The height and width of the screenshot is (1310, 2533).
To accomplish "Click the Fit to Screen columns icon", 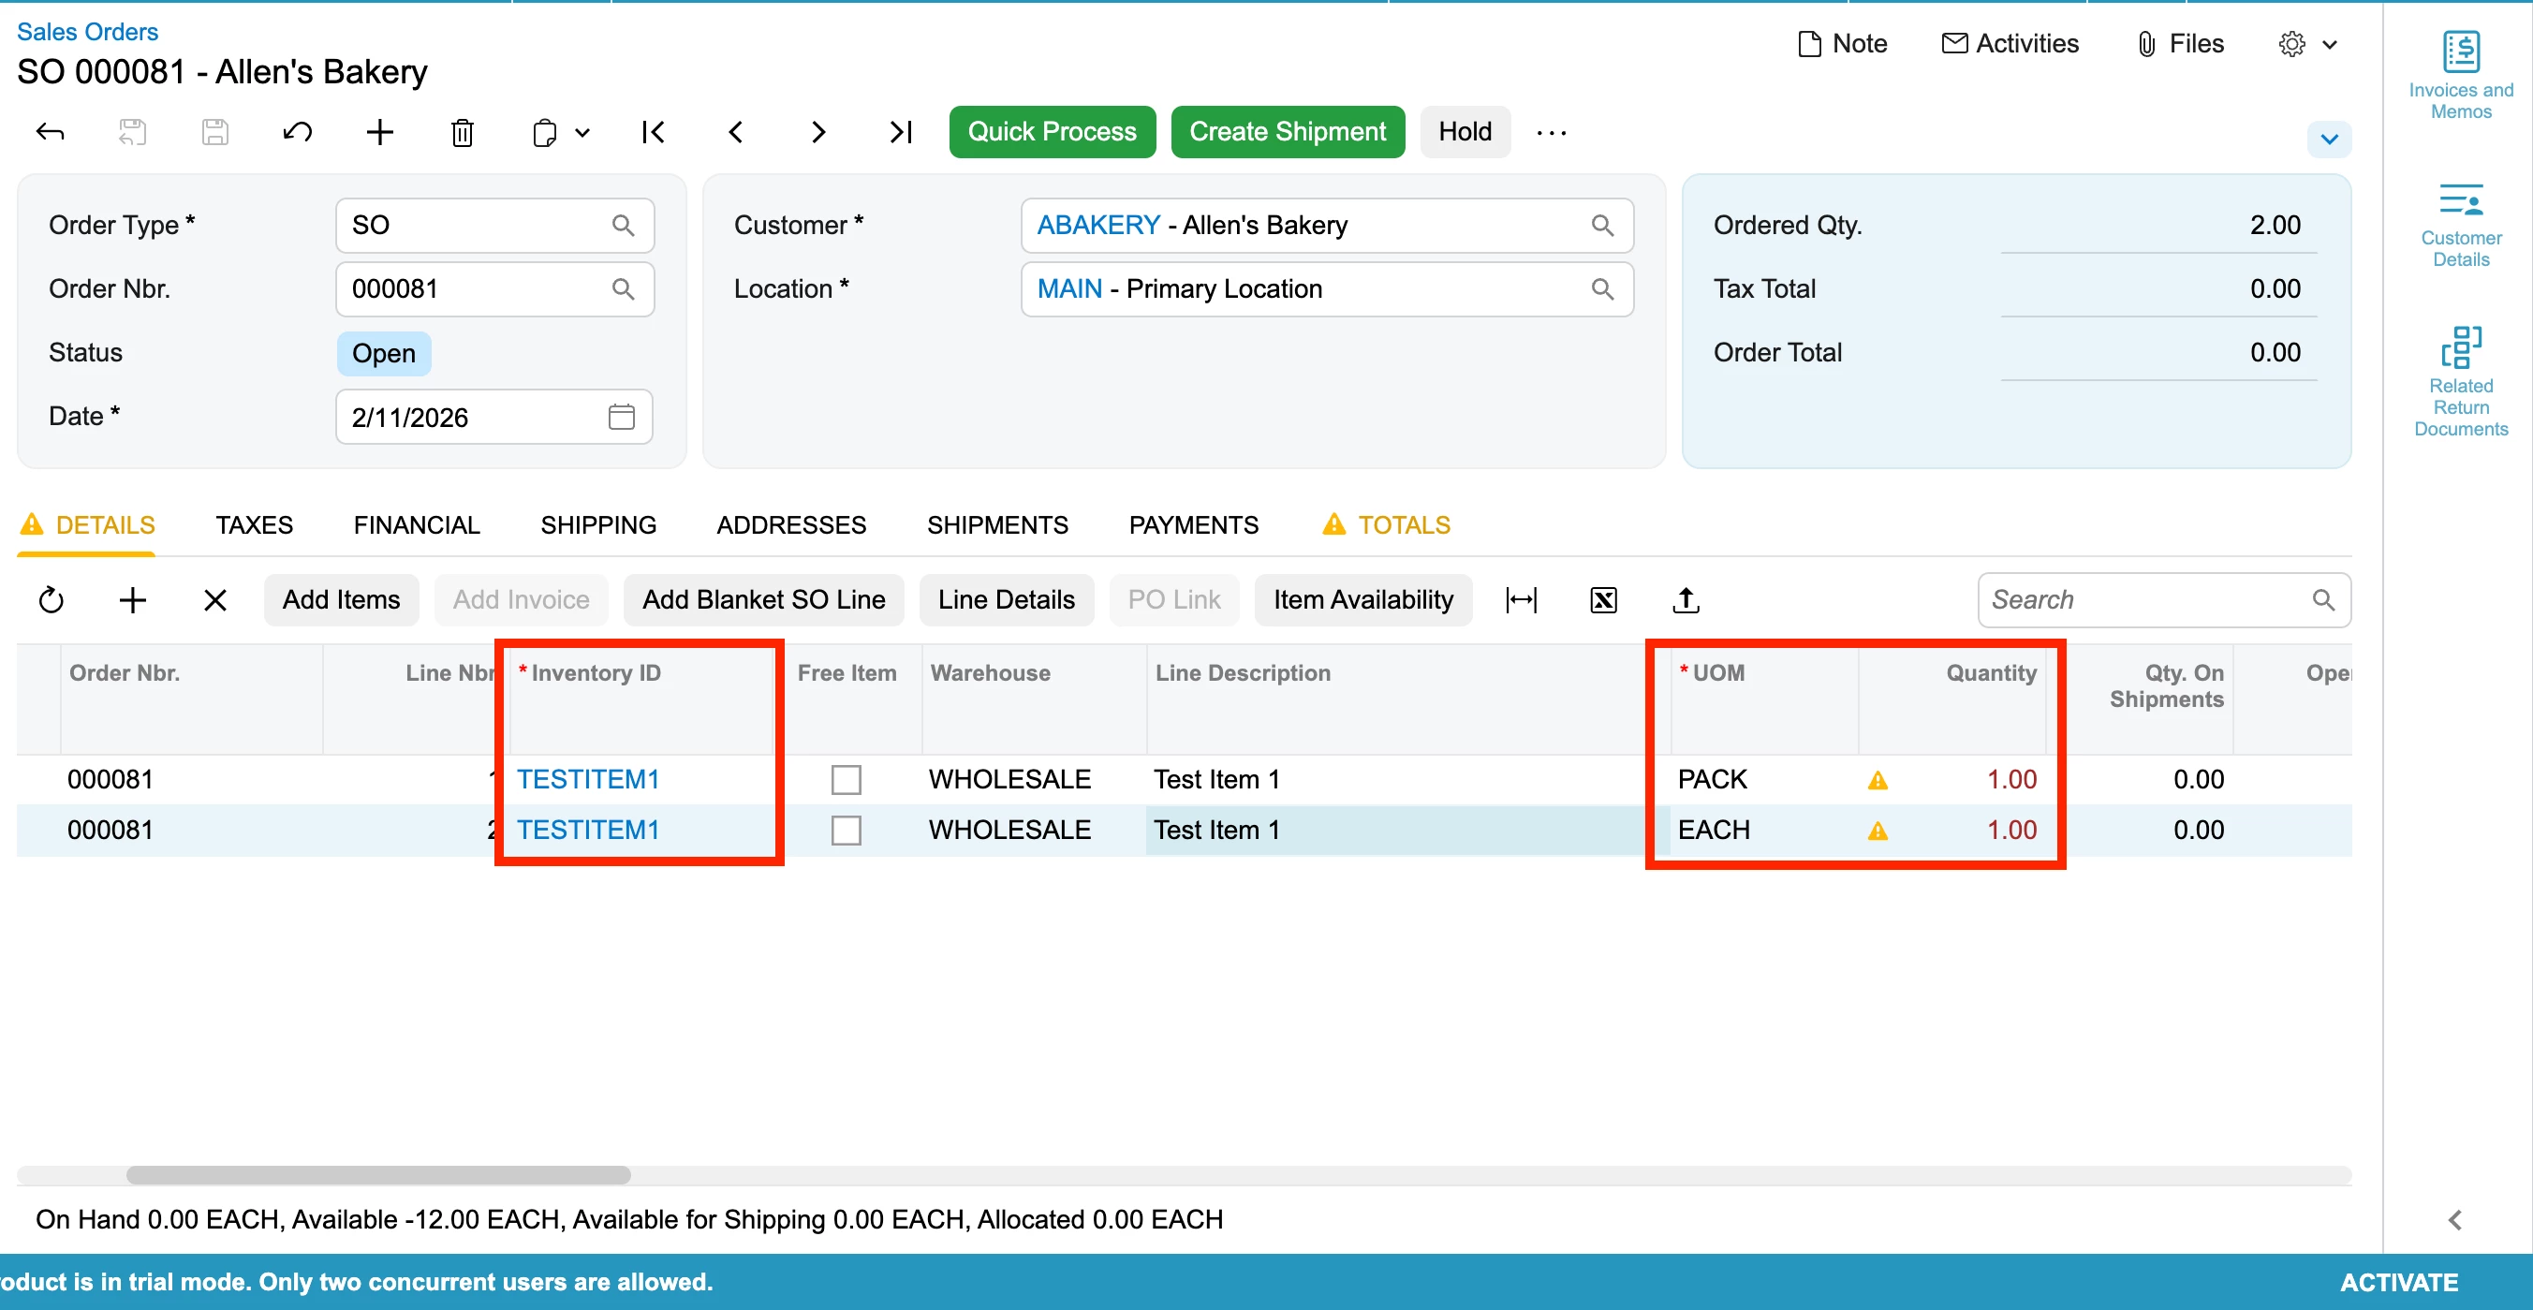I will tap(1520, 600).
